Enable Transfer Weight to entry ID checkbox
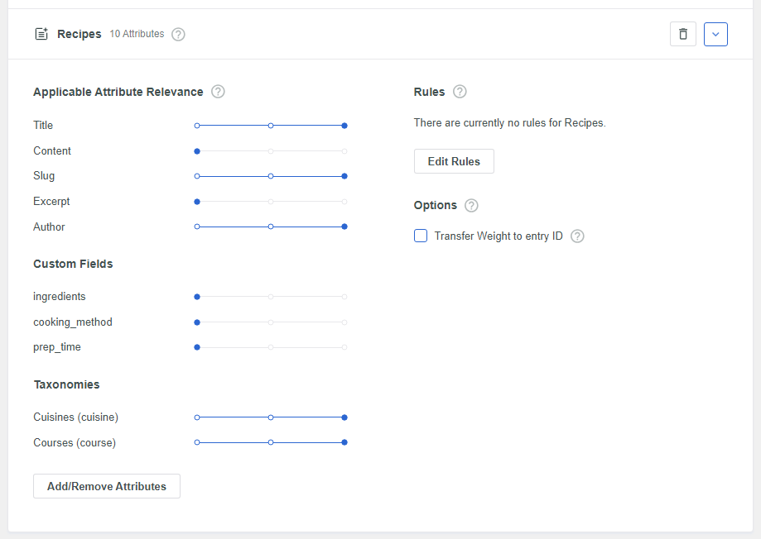Screen dimensions: 761x539 coord(421,236)
